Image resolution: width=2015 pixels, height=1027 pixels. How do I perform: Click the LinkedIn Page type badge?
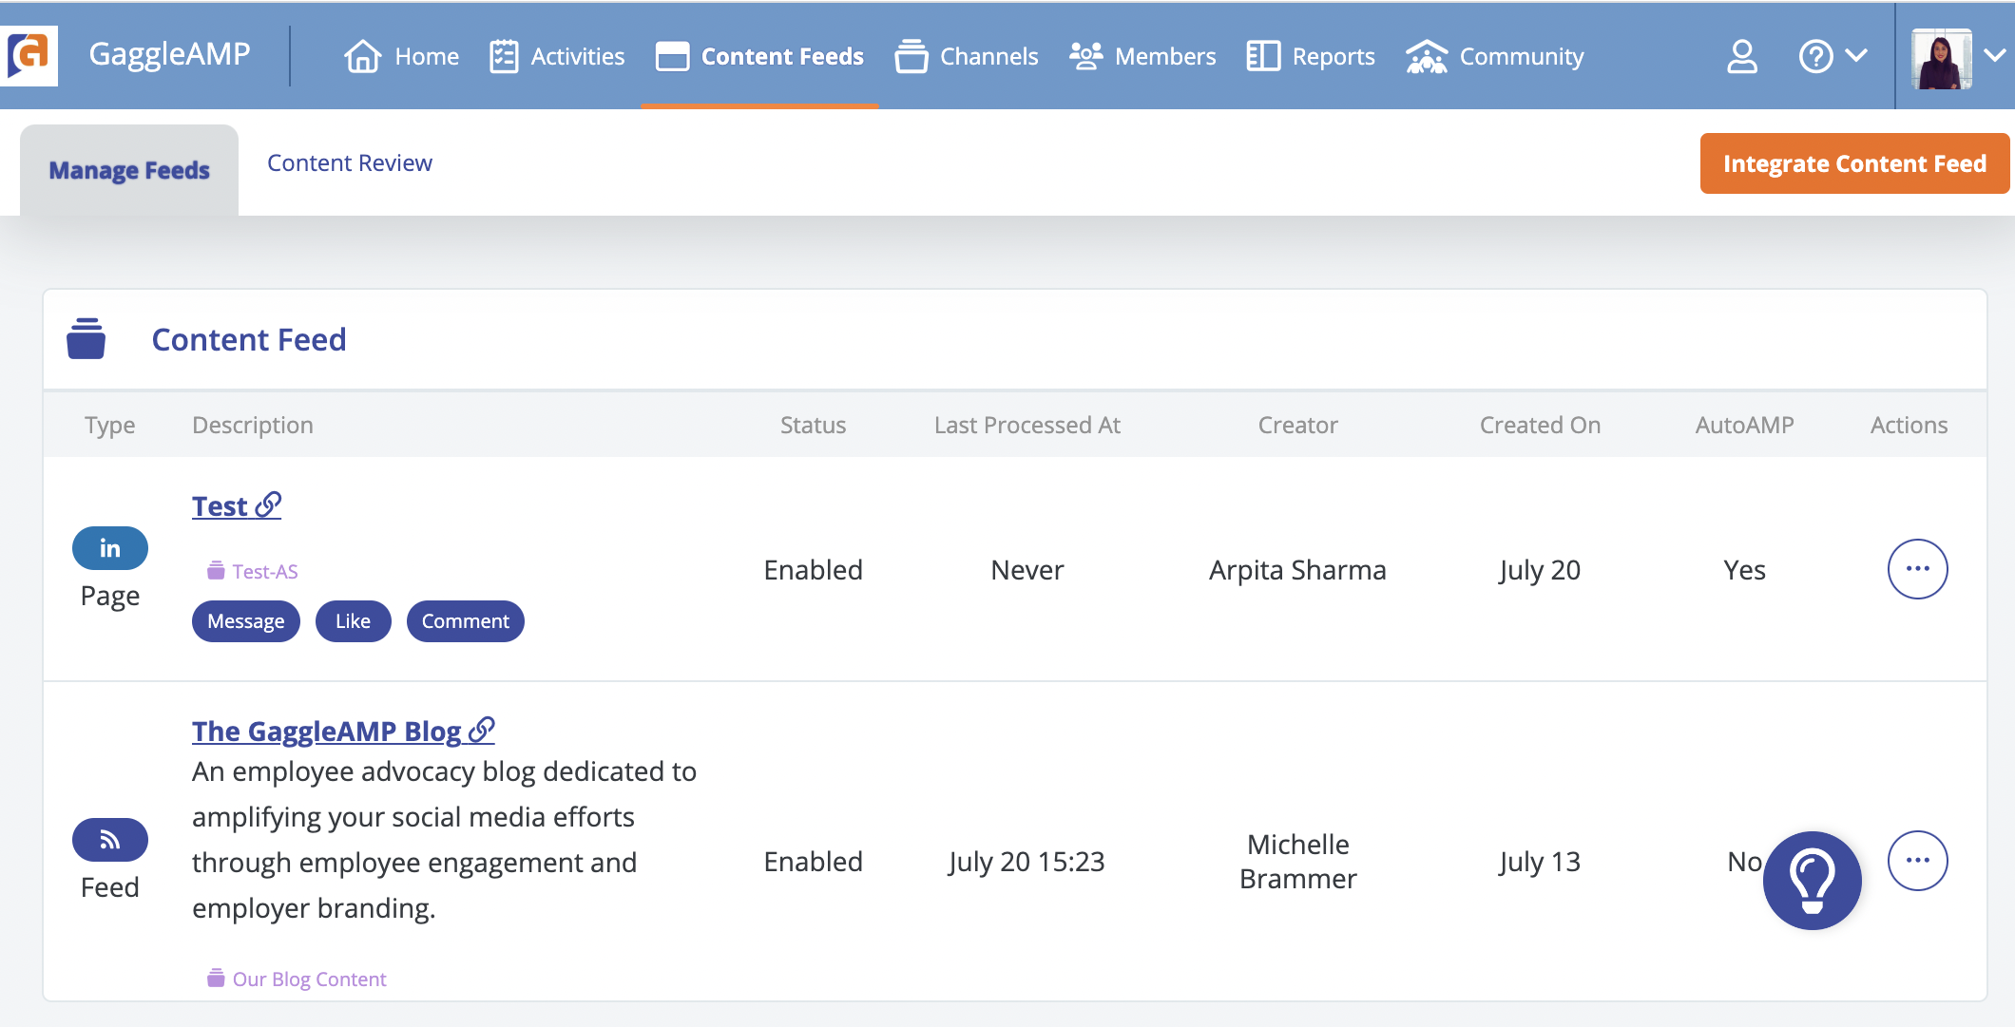pyautogui.click(x=110, y=548)
